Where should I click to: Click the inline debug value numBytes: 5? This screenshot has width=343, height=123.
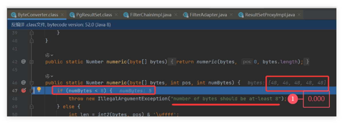coord(136,90)
